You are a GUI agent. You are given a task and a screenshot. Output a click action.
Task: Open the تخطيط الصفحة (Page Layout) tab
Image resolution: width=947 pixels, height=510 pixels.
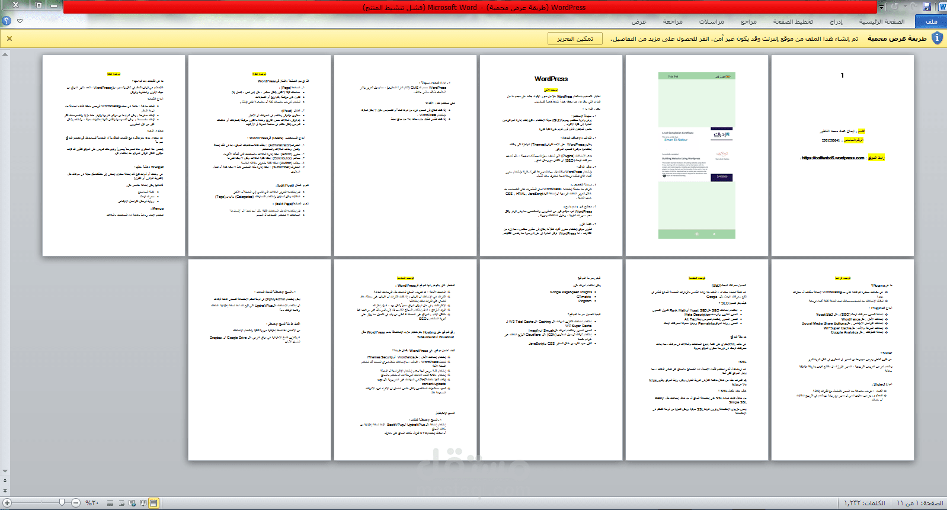(793, 21)
